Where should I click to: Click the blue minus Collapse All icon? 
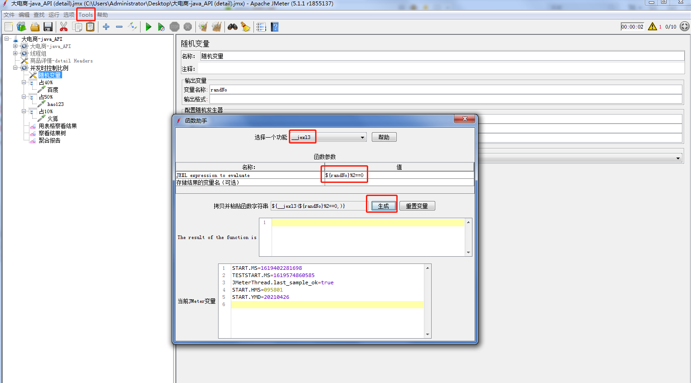pyautogui.click(x=119, y=27)
